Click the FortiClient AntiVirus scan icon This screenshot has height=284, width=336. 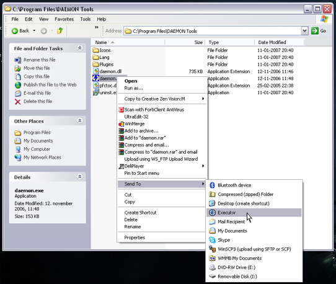121,110
